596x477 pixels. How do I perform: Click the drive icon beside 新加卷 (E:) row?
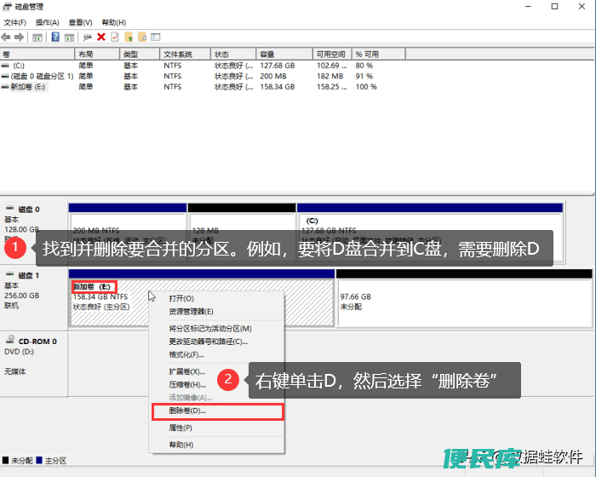point(5,87)
